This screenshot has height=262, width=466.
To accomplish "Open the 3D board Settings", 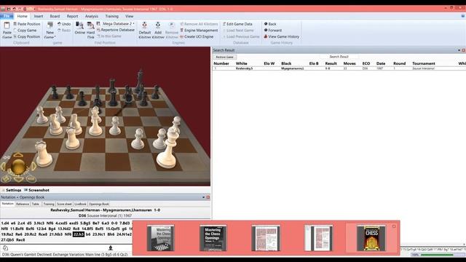I will [x=12, y=190].
